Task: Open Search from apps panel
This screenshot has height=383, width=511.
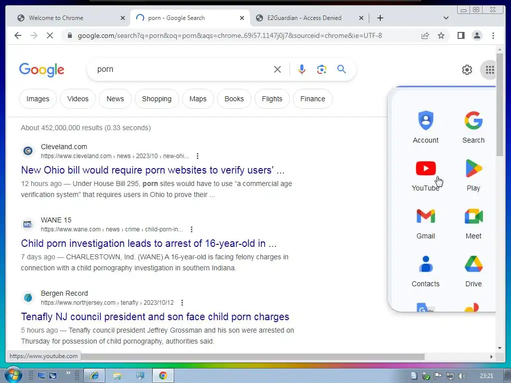Action: (473, 127)
